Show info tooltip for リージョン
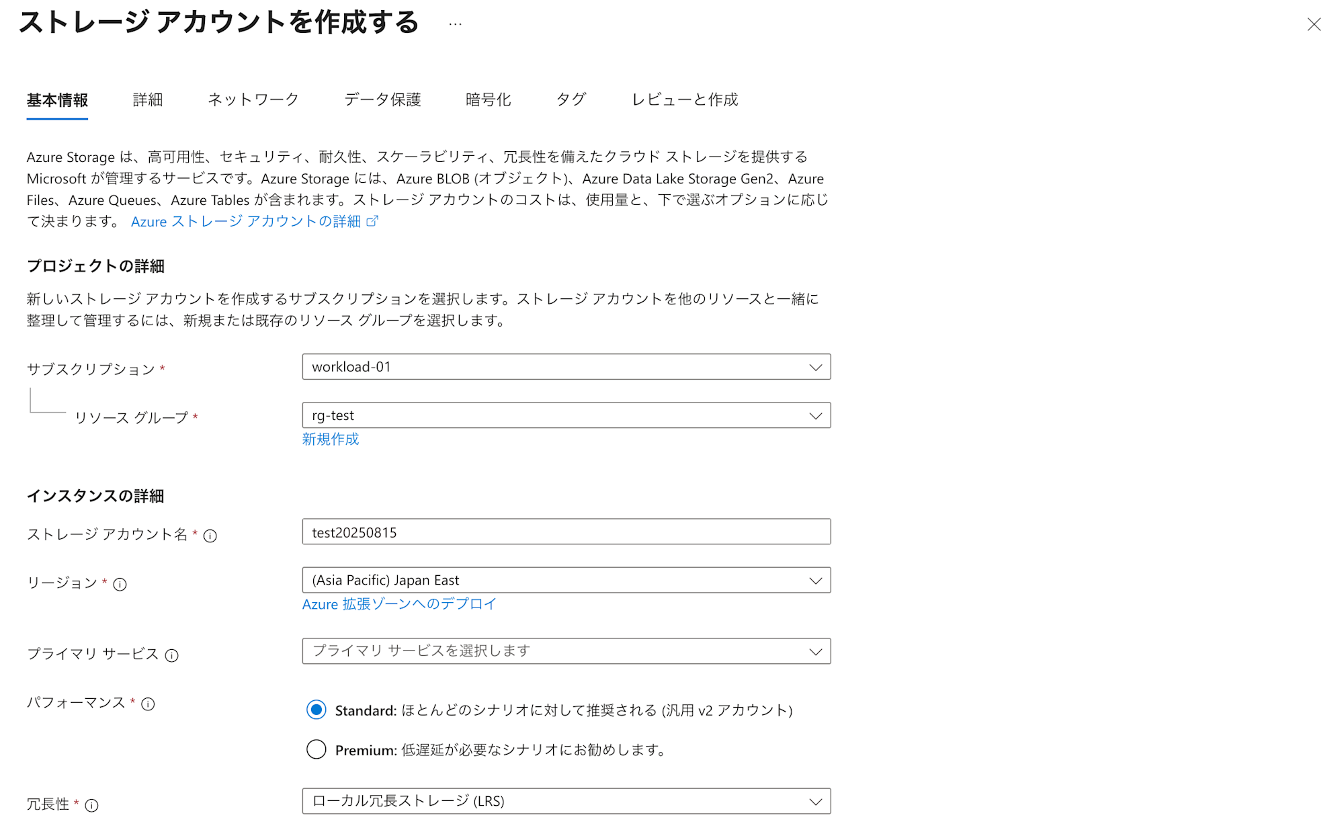Viewport: 1344px width, 838px height. [x=120, y=584]
